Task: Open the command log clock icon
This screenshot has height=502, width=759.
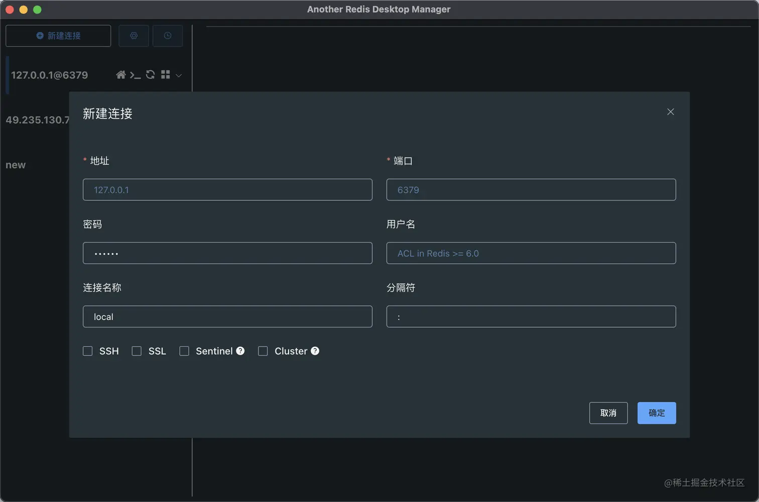Action: [x=168, y=36]
